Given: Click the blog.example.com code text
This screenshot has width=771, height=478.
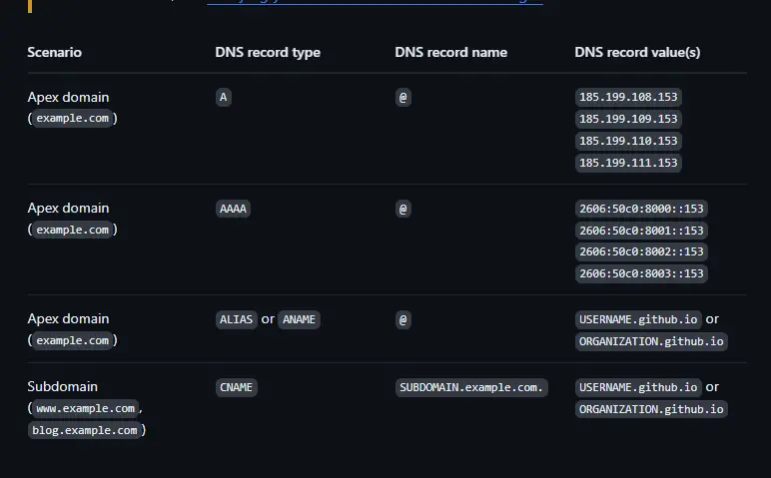Looking at the screenshot, I should point(87,430).
